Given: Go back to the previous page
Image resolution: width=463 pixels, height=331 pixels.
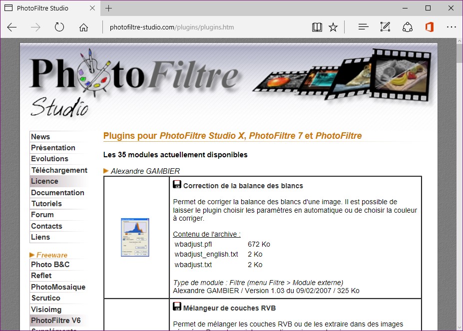Looking at the screenshot, I should click(12, 27).
